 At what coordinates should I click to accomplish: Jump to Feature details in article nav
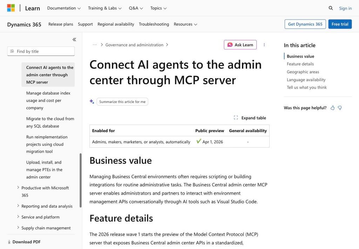tap(300, 64)
